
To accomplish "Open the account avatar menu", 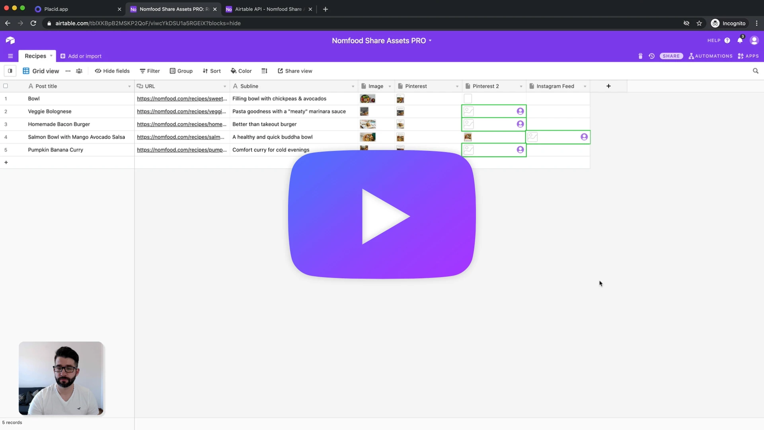I will 754,40.
